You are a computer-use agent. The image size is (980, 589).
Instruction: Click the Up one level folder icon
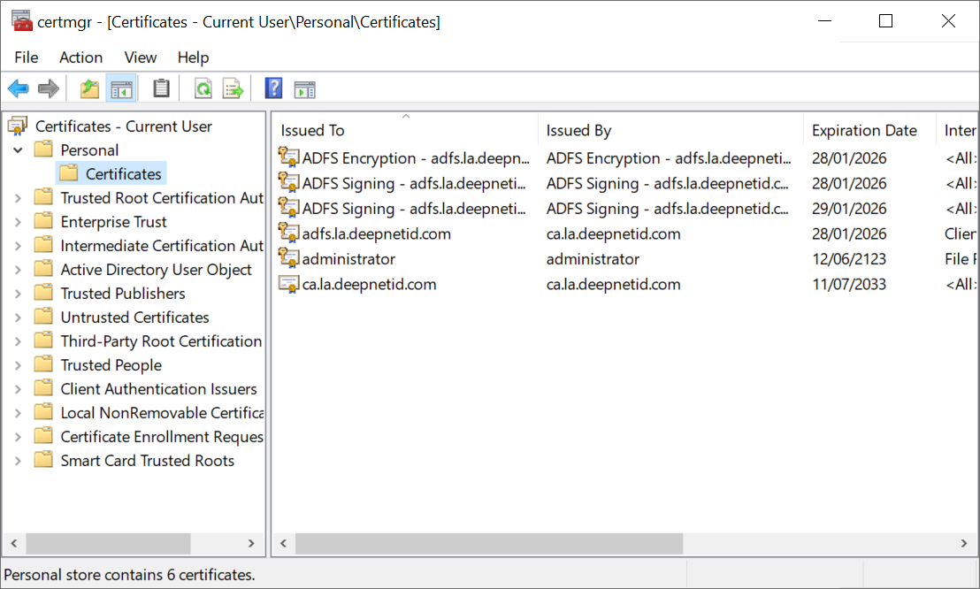tap(89, 88)
